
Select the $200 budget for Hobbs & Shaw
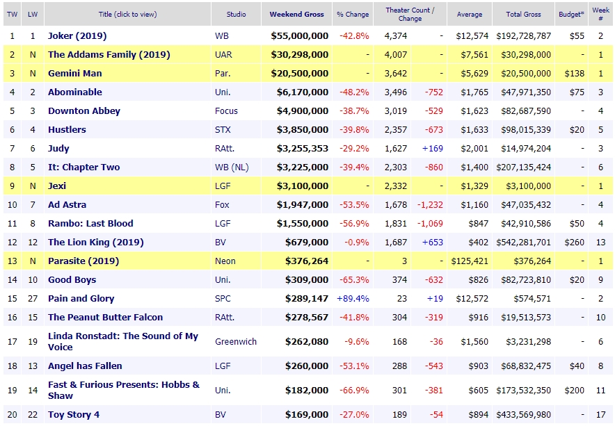pos(574,391)
